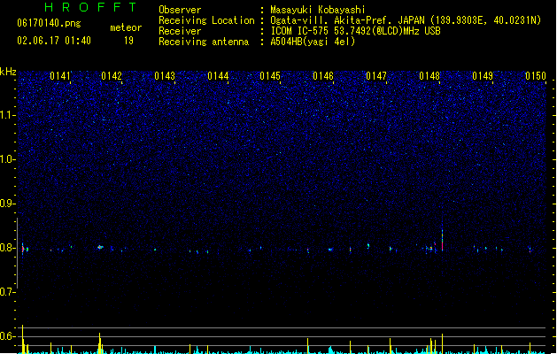Click the 0150 time marker
Viewport: 557px width, 354px height.
(x=536, y=76)
